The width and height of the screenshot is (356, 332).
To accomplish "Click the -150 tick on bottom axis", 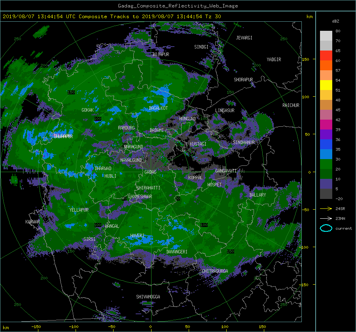I will pos(36,327).
